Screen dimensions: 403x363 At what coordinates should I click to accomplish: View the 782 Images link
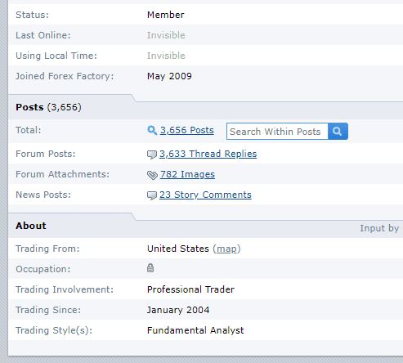tap(187, 174)
